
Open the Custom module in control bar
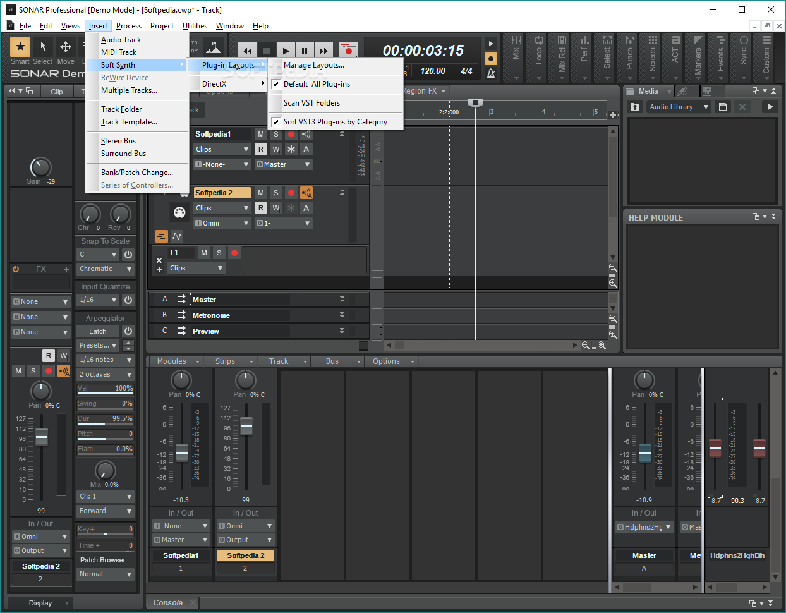[x=766, y=57]
